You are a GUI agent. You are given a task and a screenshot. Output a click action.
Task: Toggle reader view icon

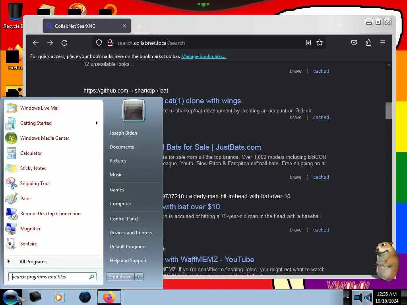click(x=308, y=43)
